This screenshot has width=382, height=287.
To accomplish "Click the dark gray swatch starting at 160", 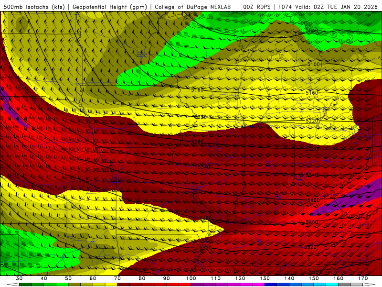I will [344, 284].
